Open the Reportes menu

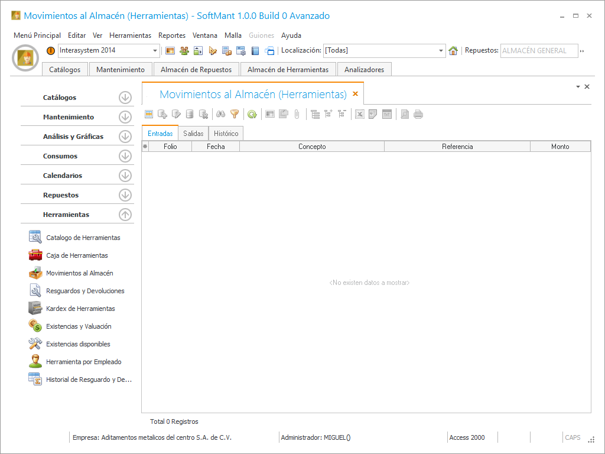172,35
